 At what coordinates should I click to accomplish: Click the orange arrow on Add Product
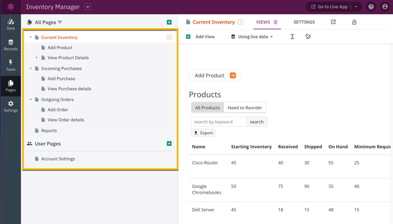tap(233, 75)
